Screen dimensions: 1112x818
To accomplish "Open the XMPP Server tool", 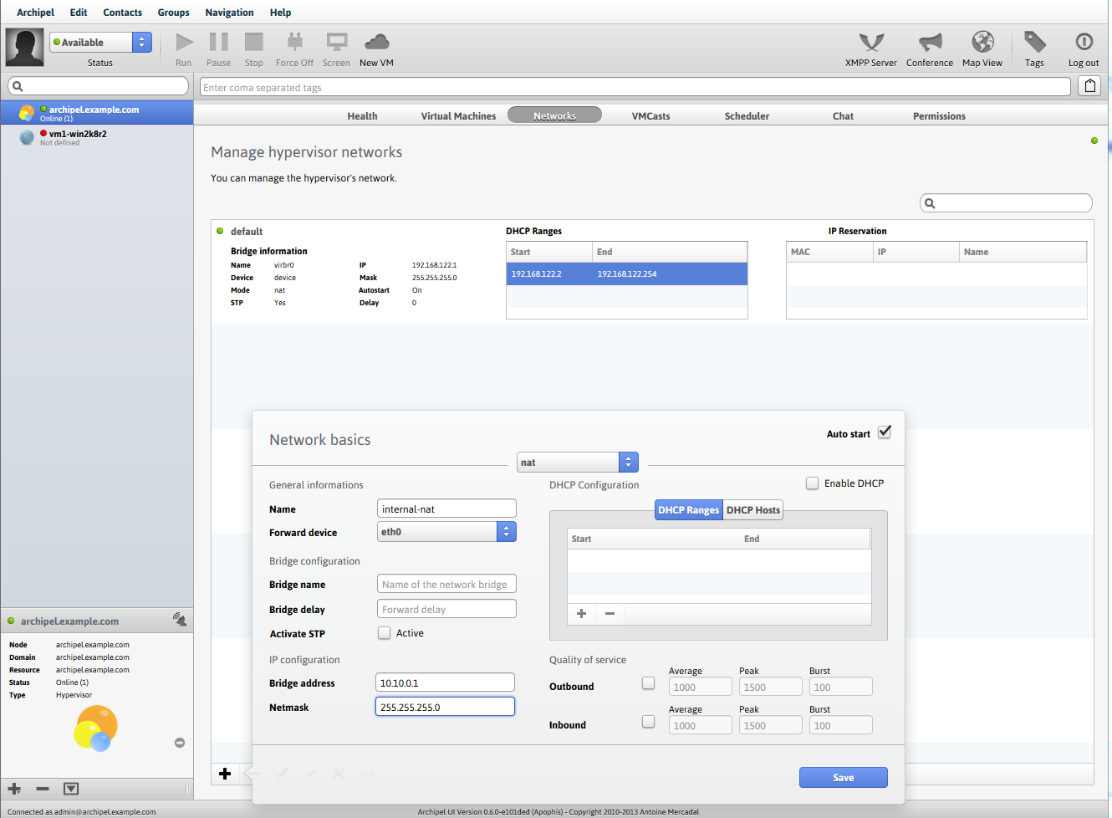I will point(871,42).
